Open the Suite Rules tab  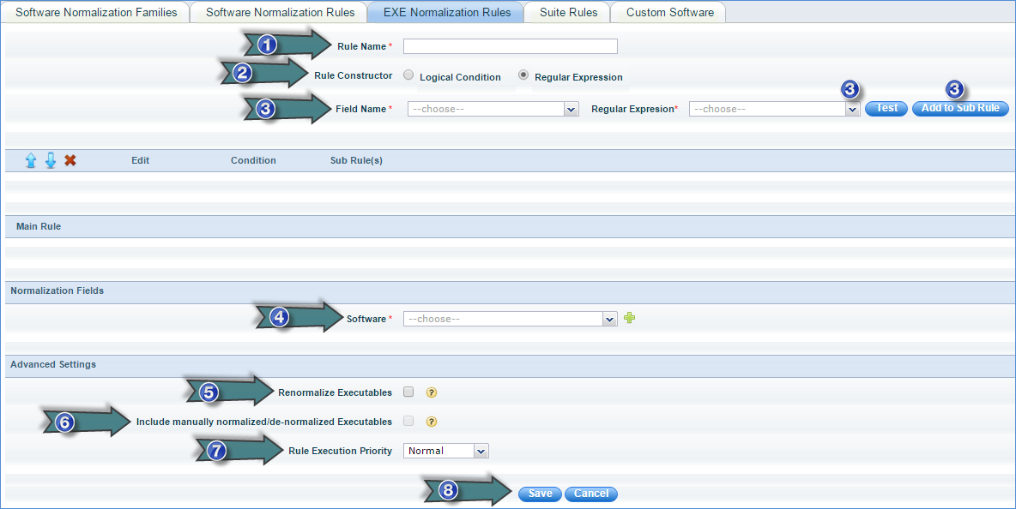[x=568, y=12]
